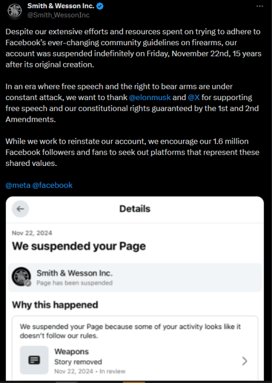Click the Nov 22, 2024 In review status
Viewport: 272px width, 383px height.
[x=90, y=371]
